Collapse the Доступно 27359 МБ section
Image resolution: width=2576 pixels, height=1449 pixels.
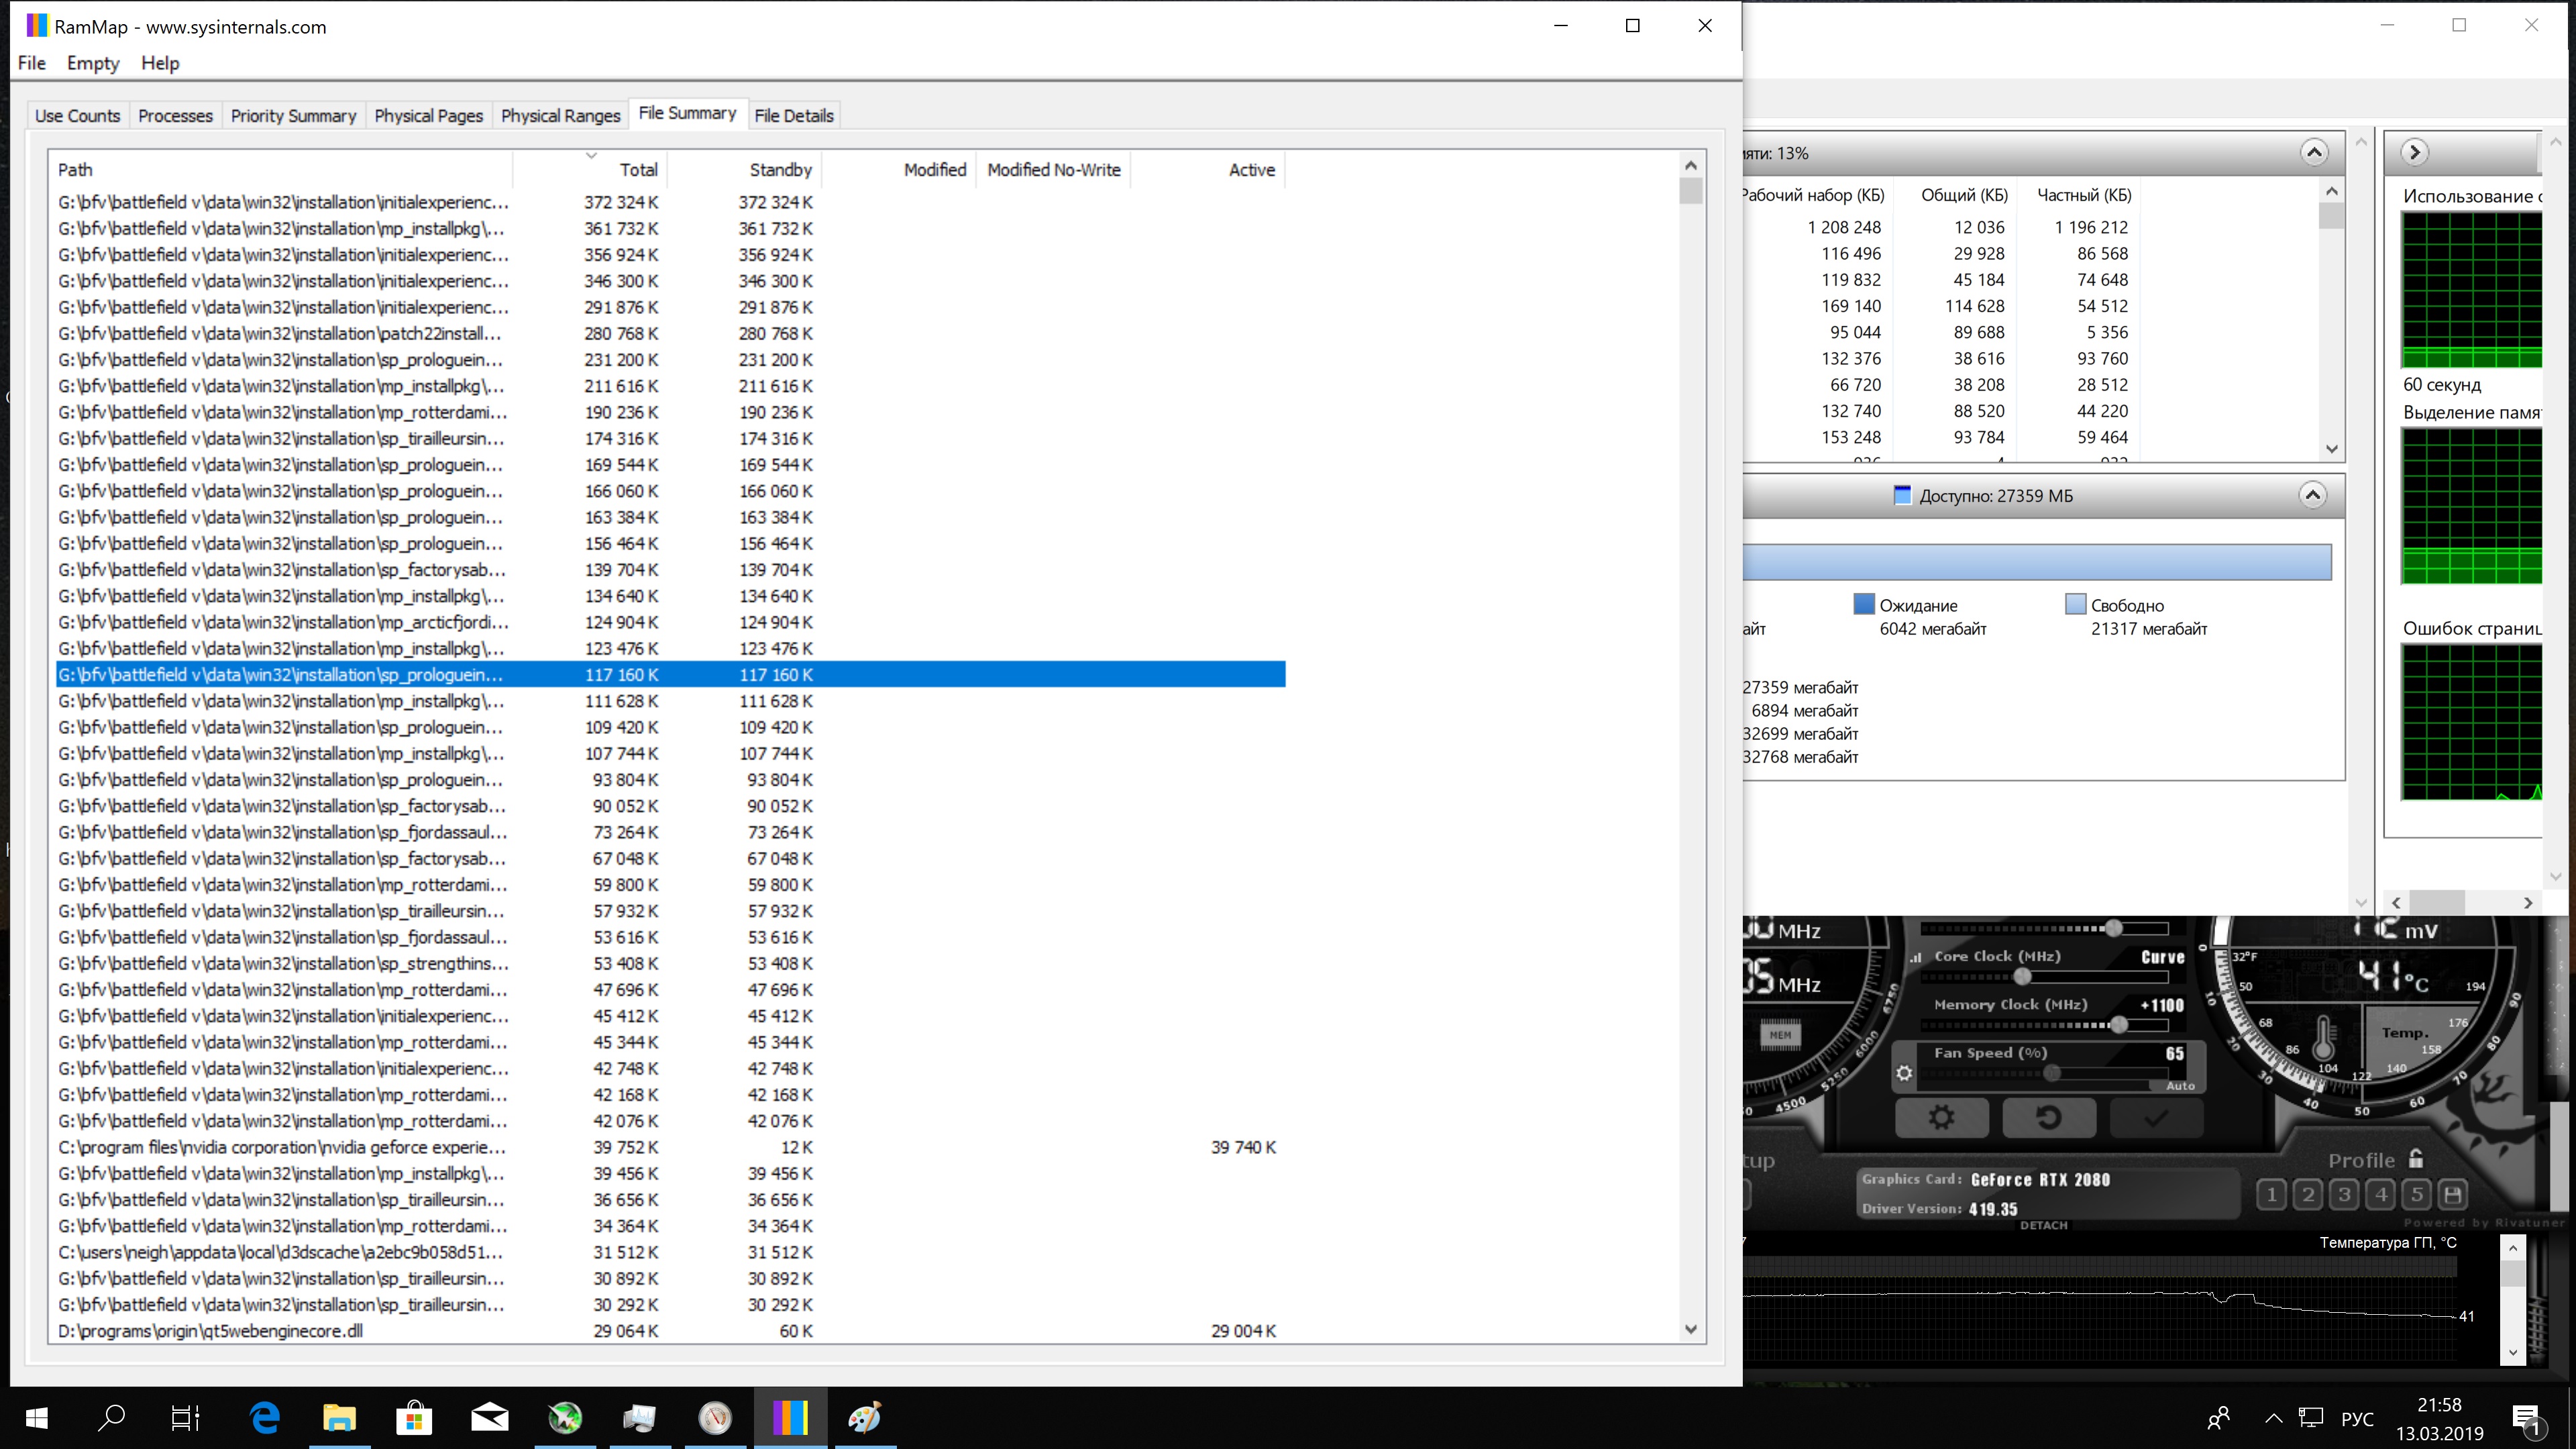(x=2312, y=495)
